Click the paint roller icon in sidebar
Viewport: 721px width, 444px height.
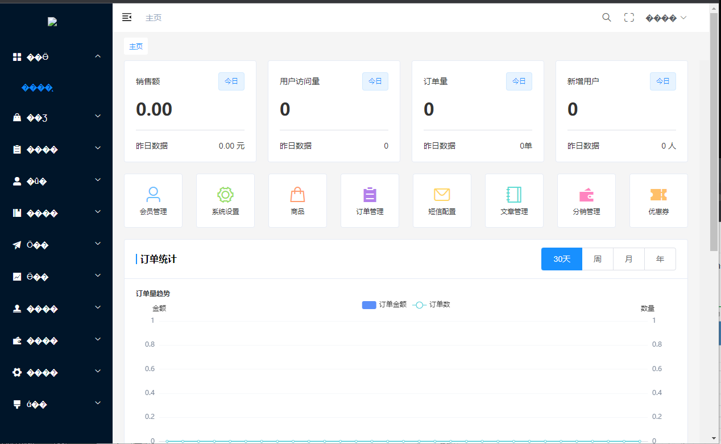(17, 405)
